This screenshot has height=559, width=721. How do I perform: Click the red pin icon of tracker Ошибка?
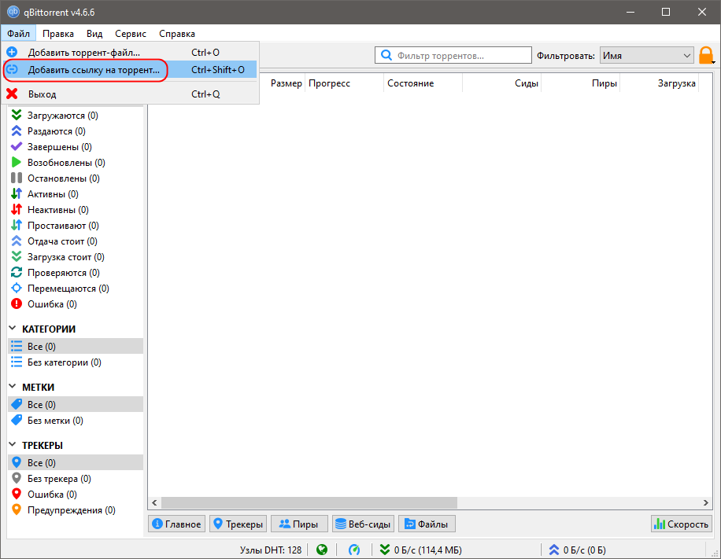point(17,494)
